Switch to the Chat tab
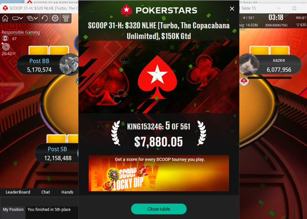Screen dimensions: 307x219 (x=46, y=192)
